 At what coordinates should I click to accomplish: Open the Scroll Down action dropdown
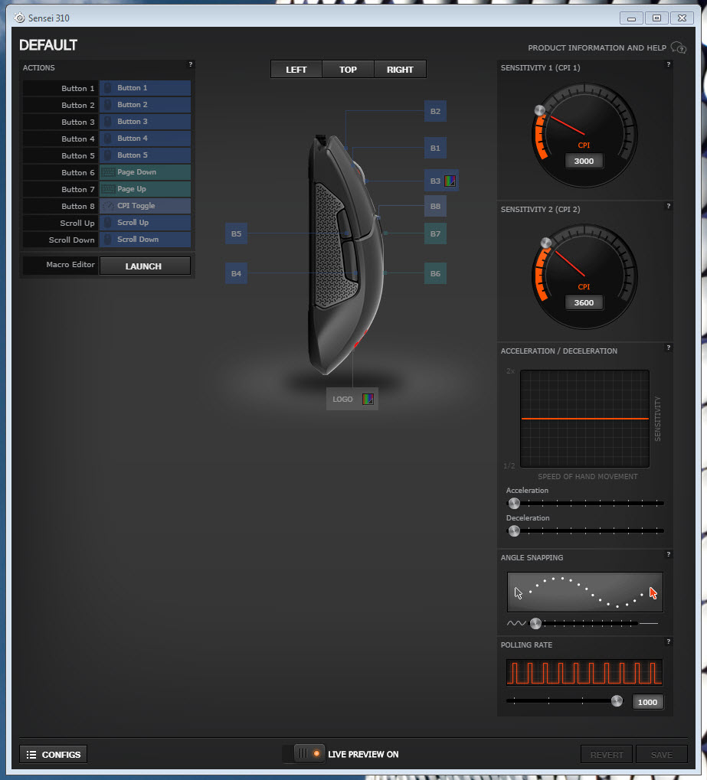[145, 240]
